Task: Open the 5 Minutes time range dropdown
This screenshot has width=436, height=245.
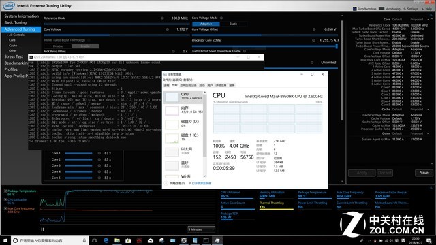Action: pyautogui.click(x=202, y=229)
